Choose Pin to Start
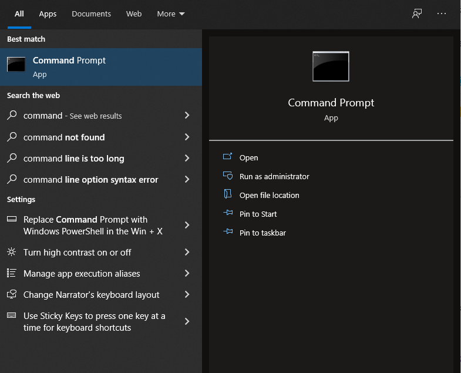The width and height of the screenshot is (461, 373). pyautogui.click(x=258, y=214)
